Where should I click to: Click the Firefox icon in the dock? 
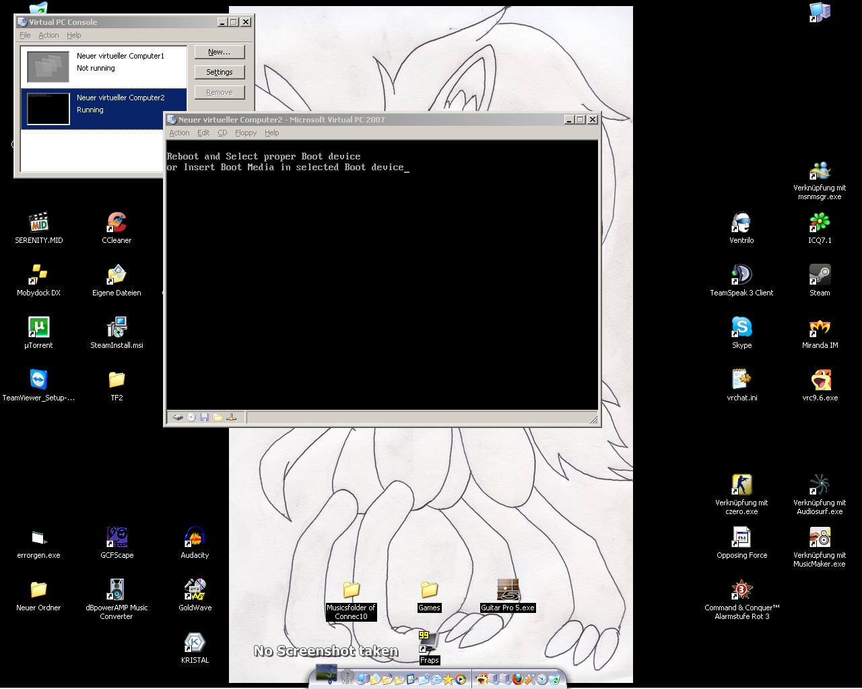[517, 679]
